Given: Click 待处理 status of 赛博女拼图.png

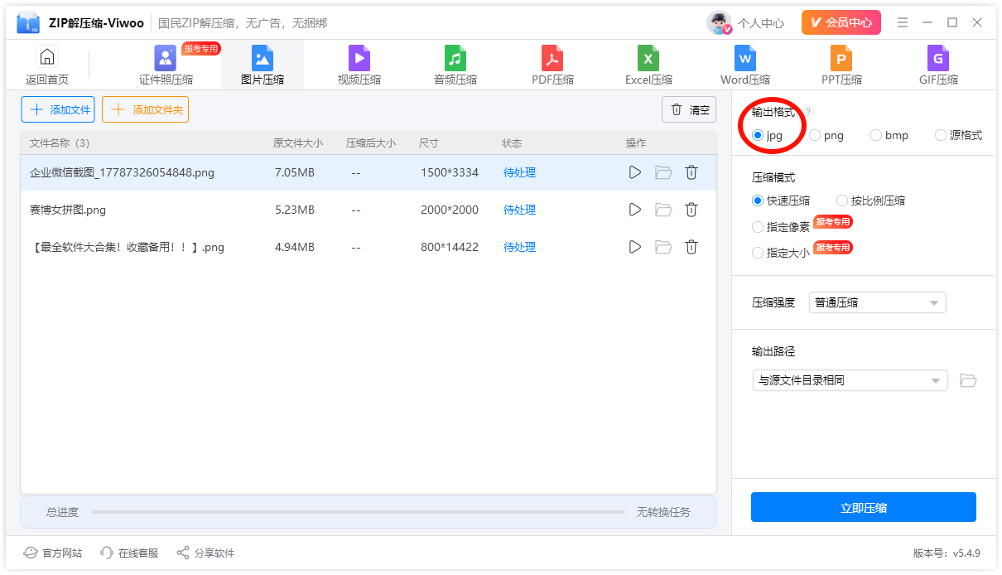Looking at the screenshot, I should tap(519, 210).
